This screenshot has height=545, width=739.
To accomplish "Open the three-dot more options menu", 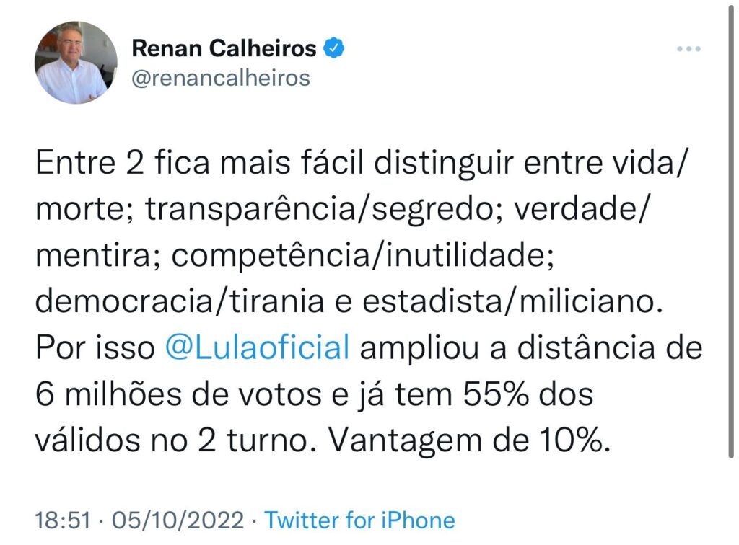I will pos(688,49).
